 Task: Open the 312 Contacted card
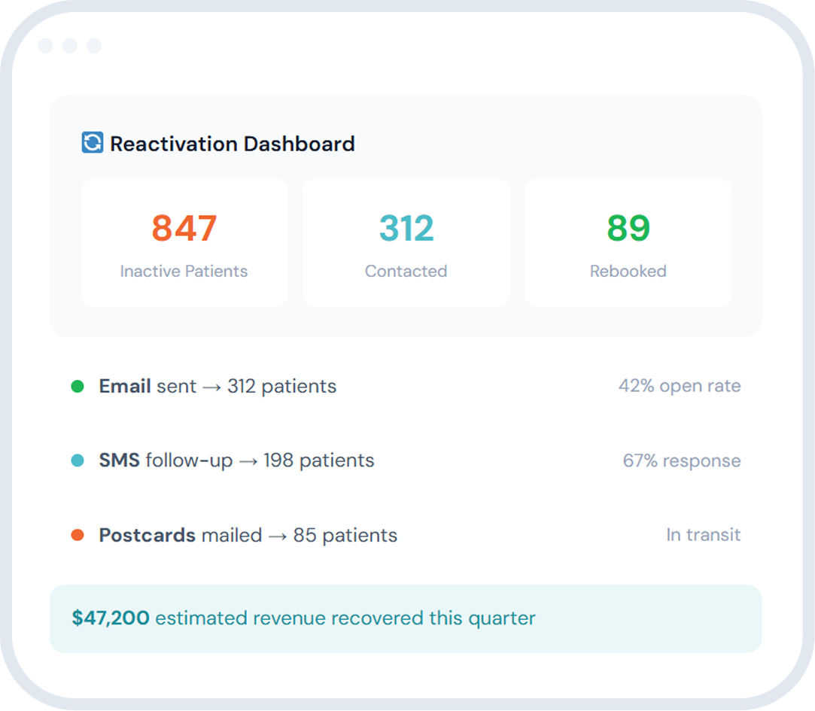click(x=406, y=242)
